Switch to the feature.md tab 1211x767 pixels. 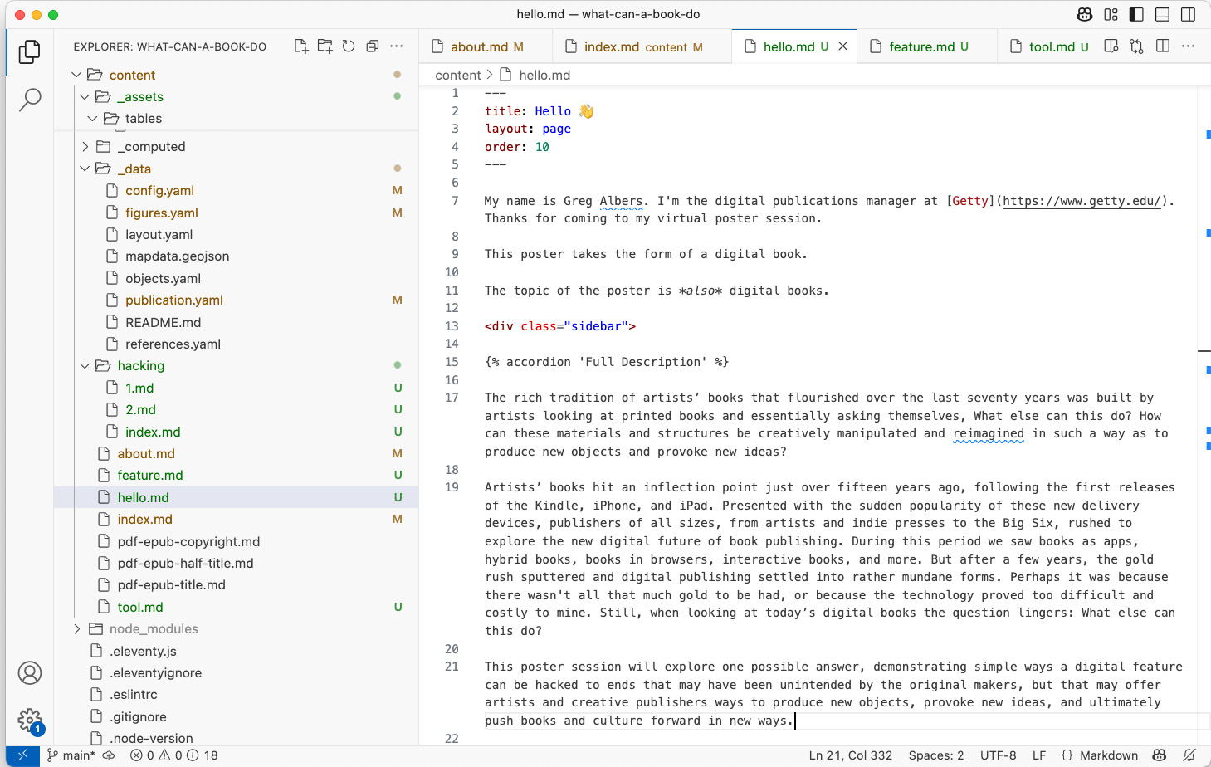(x=927, y=46)
